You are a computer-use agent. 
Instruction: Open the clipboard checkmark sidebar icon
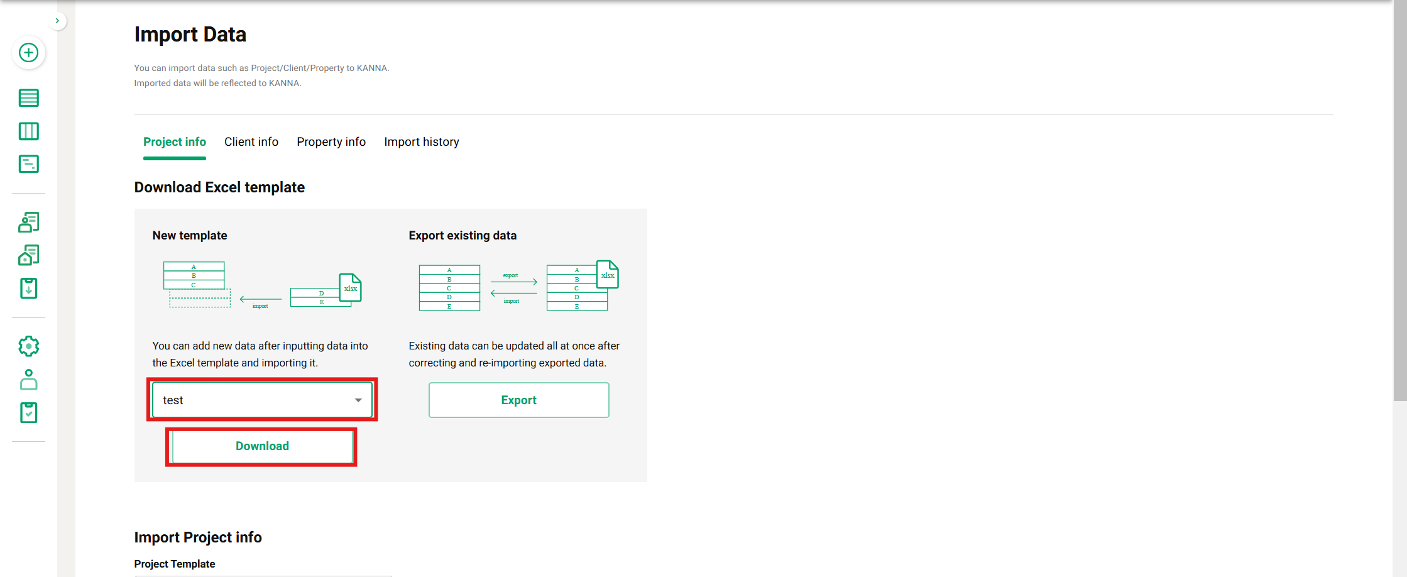tap(28, 413)
